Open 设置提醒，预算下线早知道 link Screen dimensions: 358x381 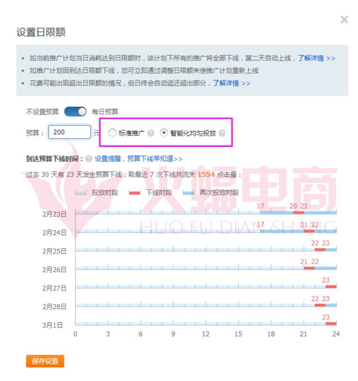pyautogui.click(x=139, y=159)
